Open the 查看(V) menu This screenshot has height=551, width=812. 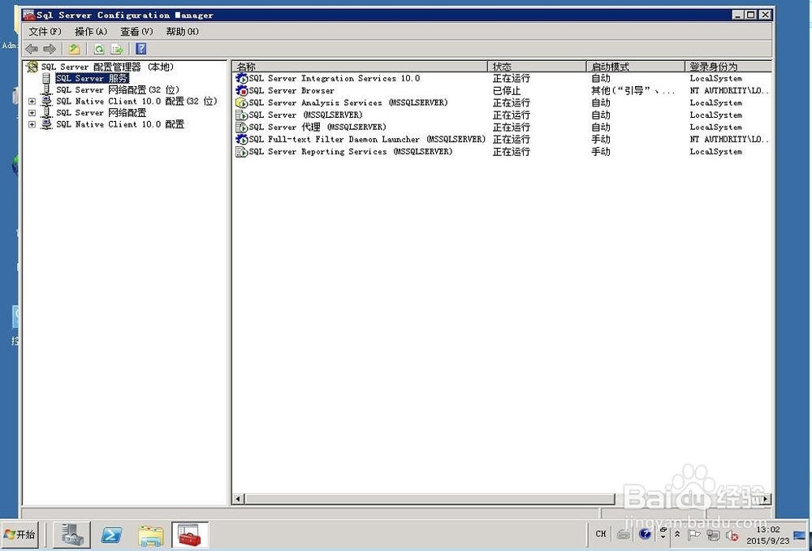(x=136, y=32)
